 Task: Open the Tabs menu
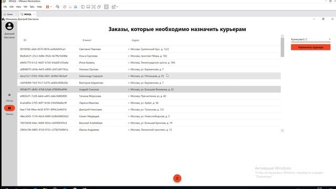click(x=32, y=7)
